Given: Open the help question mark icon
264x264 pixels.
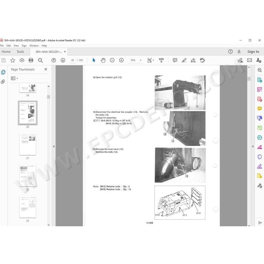Looking at the screenshot, I should (x=230, y=52).
